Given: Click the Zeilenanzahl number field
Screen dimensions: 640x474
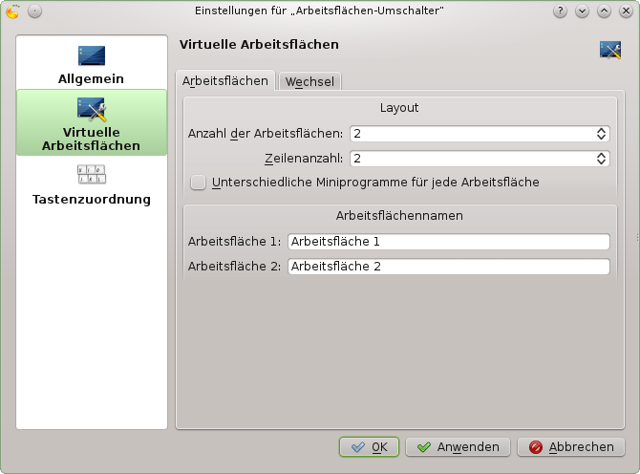Looking at the screenshot, I should tap(470, 159).
